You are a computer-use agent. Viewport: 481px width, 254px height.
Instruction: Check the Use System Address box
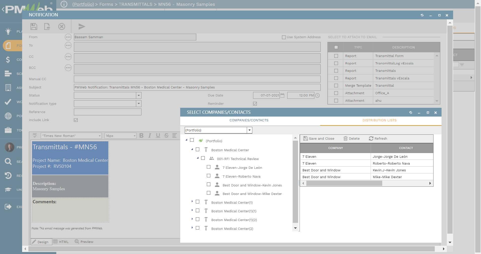[284, 37]
